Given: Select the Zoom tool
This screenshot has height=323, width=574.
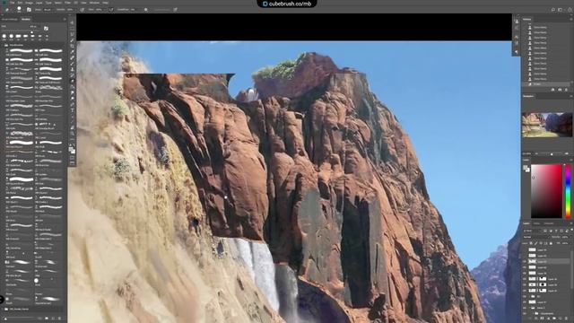Looking at the screenshot, I should (x=72, y=134).
